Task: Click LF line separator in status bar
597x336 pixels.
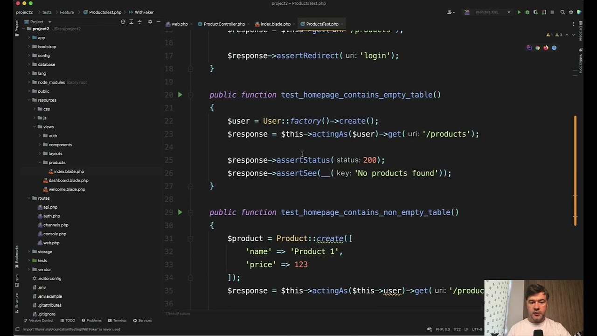Action: click(x=466, y=329)
